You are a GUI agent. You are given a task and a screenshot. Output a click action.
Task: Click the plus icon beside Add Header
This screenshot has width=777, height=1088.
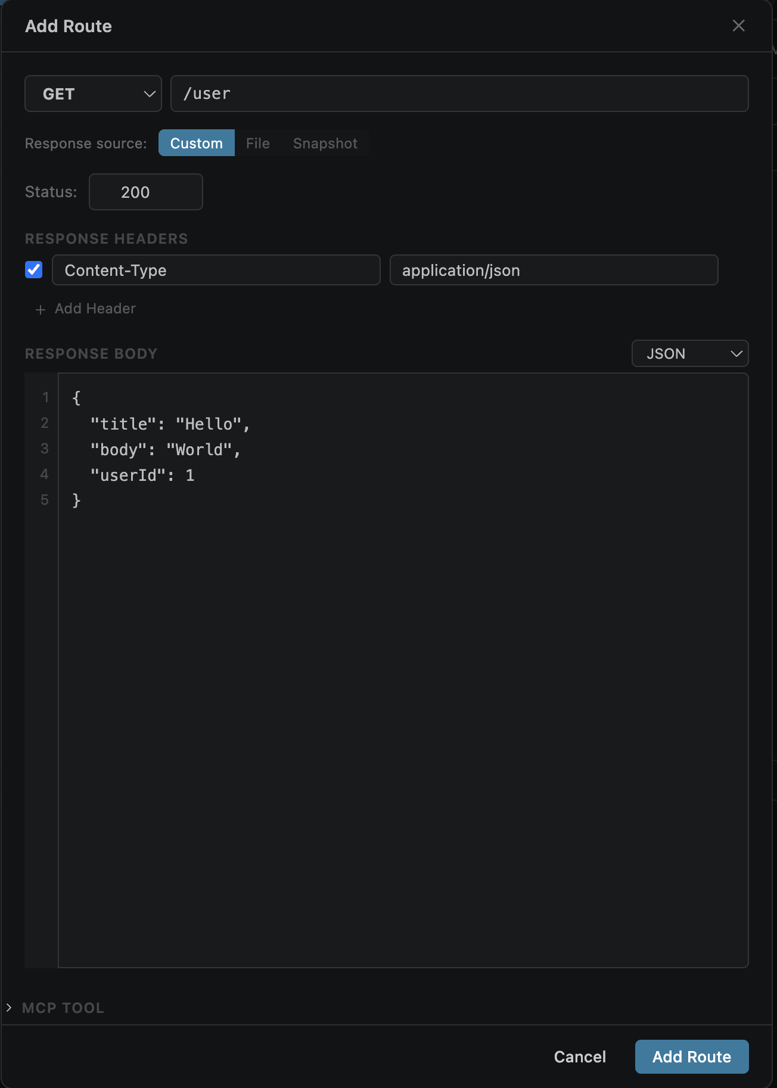tap(41, 309)
